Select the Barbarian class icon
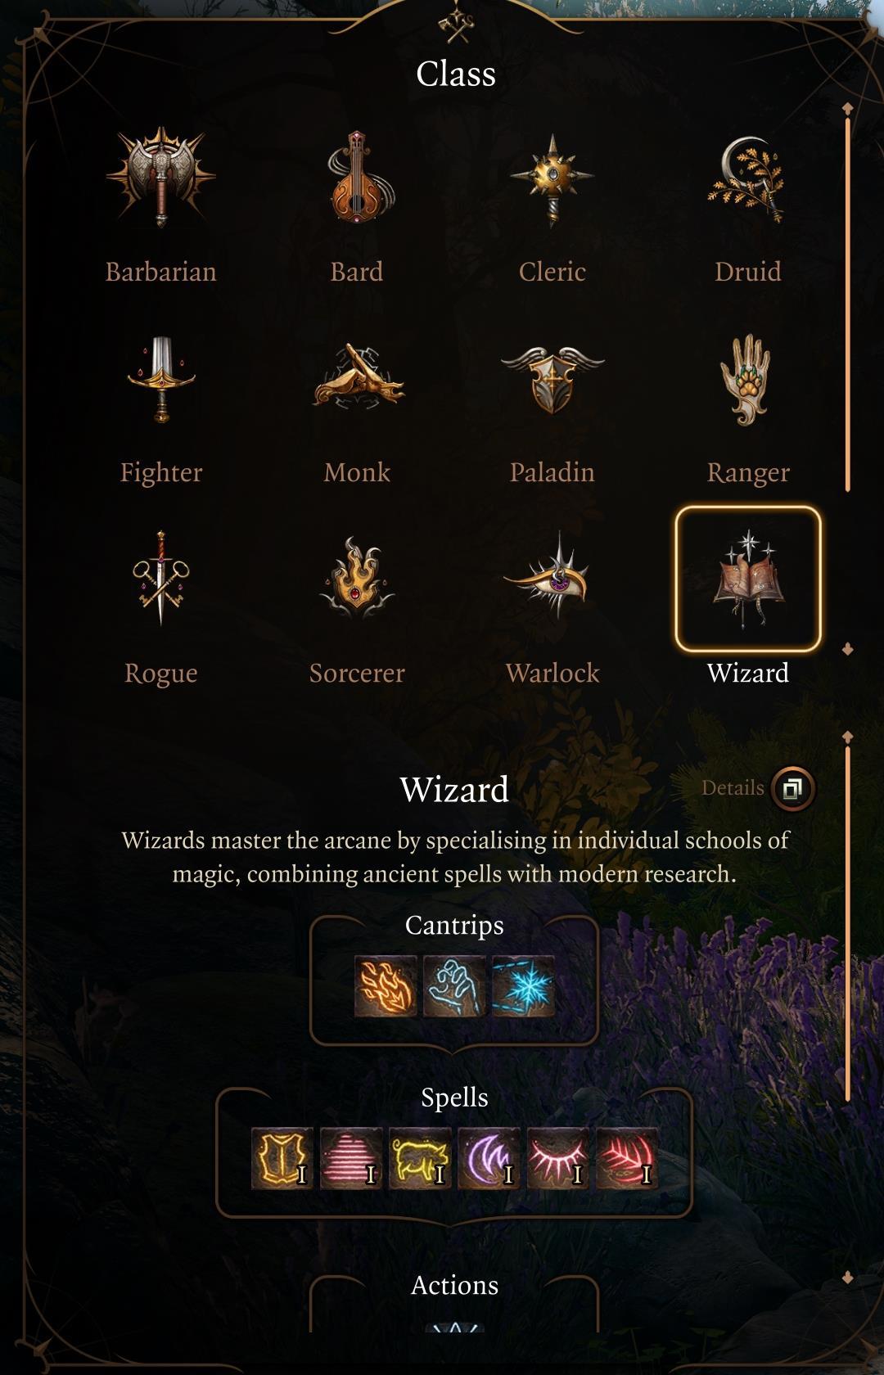884x1375 pixels. pos(160,177)
